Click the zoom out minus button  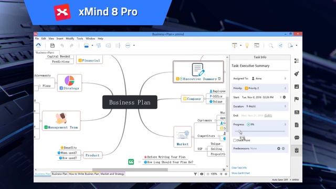(208, 174)
